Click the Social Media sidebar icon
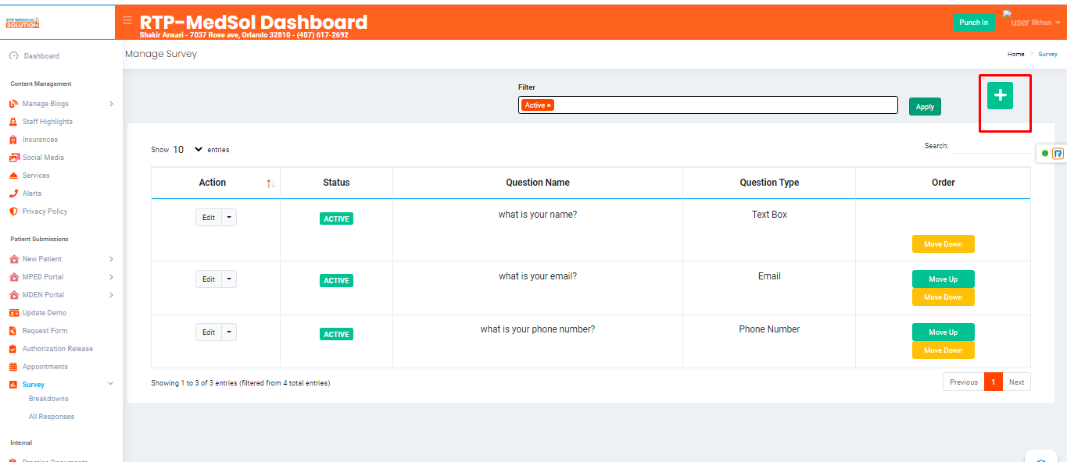The width and height of the screenshot is (1067, 462). pos(13,158)
